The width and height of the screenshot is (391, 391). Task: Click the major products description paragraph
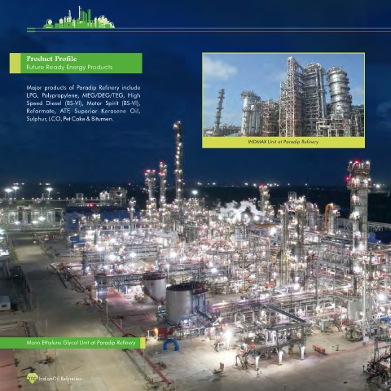pyautogui.click(x=83, y=103)
